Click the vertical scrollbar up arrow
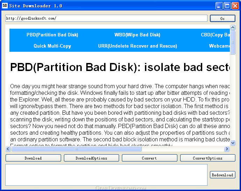 tap(233, 27)
